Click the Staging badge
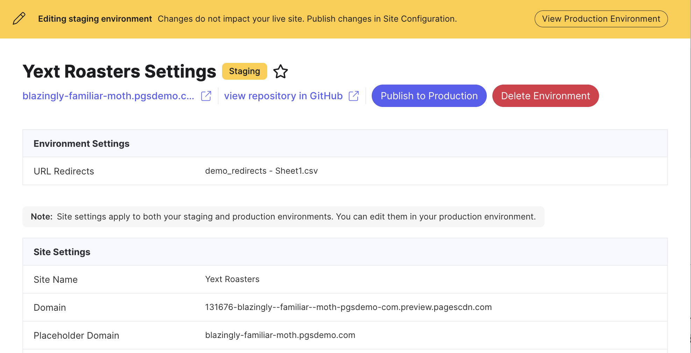Viewport: 691px width, 353px height. [244, 71]
